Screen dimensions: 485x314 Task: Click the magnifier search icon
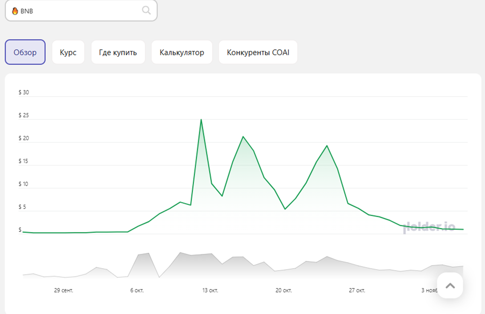(x=146, y=10)
